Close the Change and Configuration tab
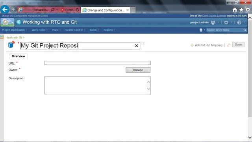The image size is (252, 142). coord(128,10)
